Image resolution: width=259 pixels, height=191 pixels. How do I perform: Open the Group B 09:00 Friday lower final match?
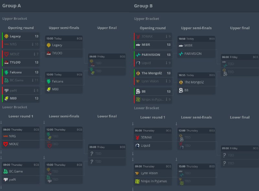click(x=240, y=156)
